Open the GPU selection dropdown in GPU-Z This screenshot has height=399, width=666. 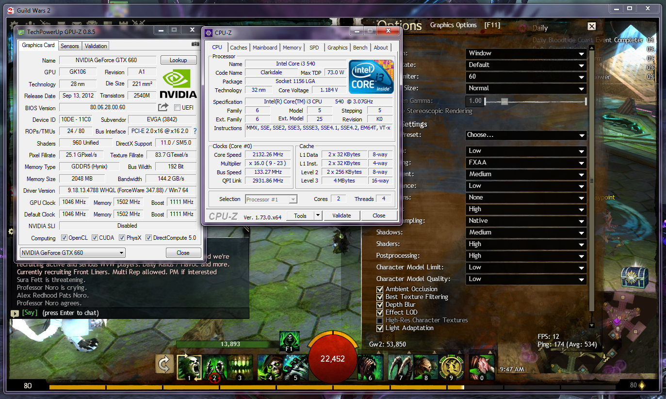pos(72,253)
